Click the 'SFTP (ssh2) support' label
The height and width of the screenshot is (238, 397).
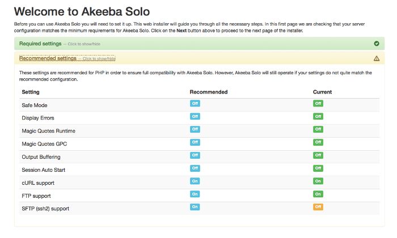45,209
